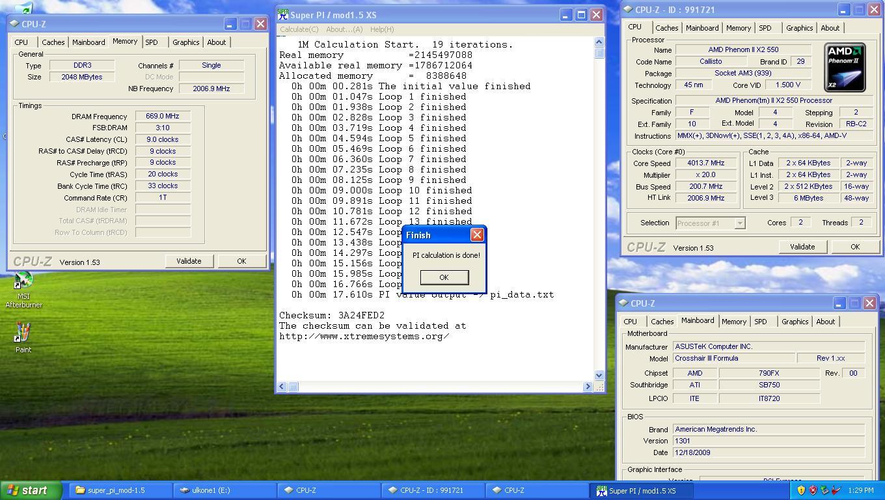This screenshot has height=500, width=885.
Task: Open Memory tab in CPU-Z ID 991721 window
Action: pos(739,28)
